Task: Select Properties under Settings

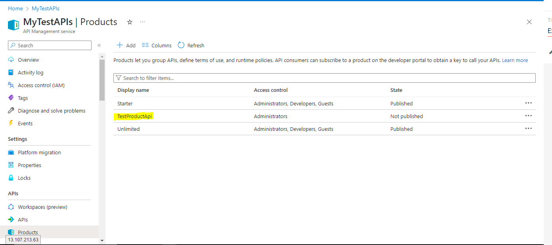Action: 29,165
